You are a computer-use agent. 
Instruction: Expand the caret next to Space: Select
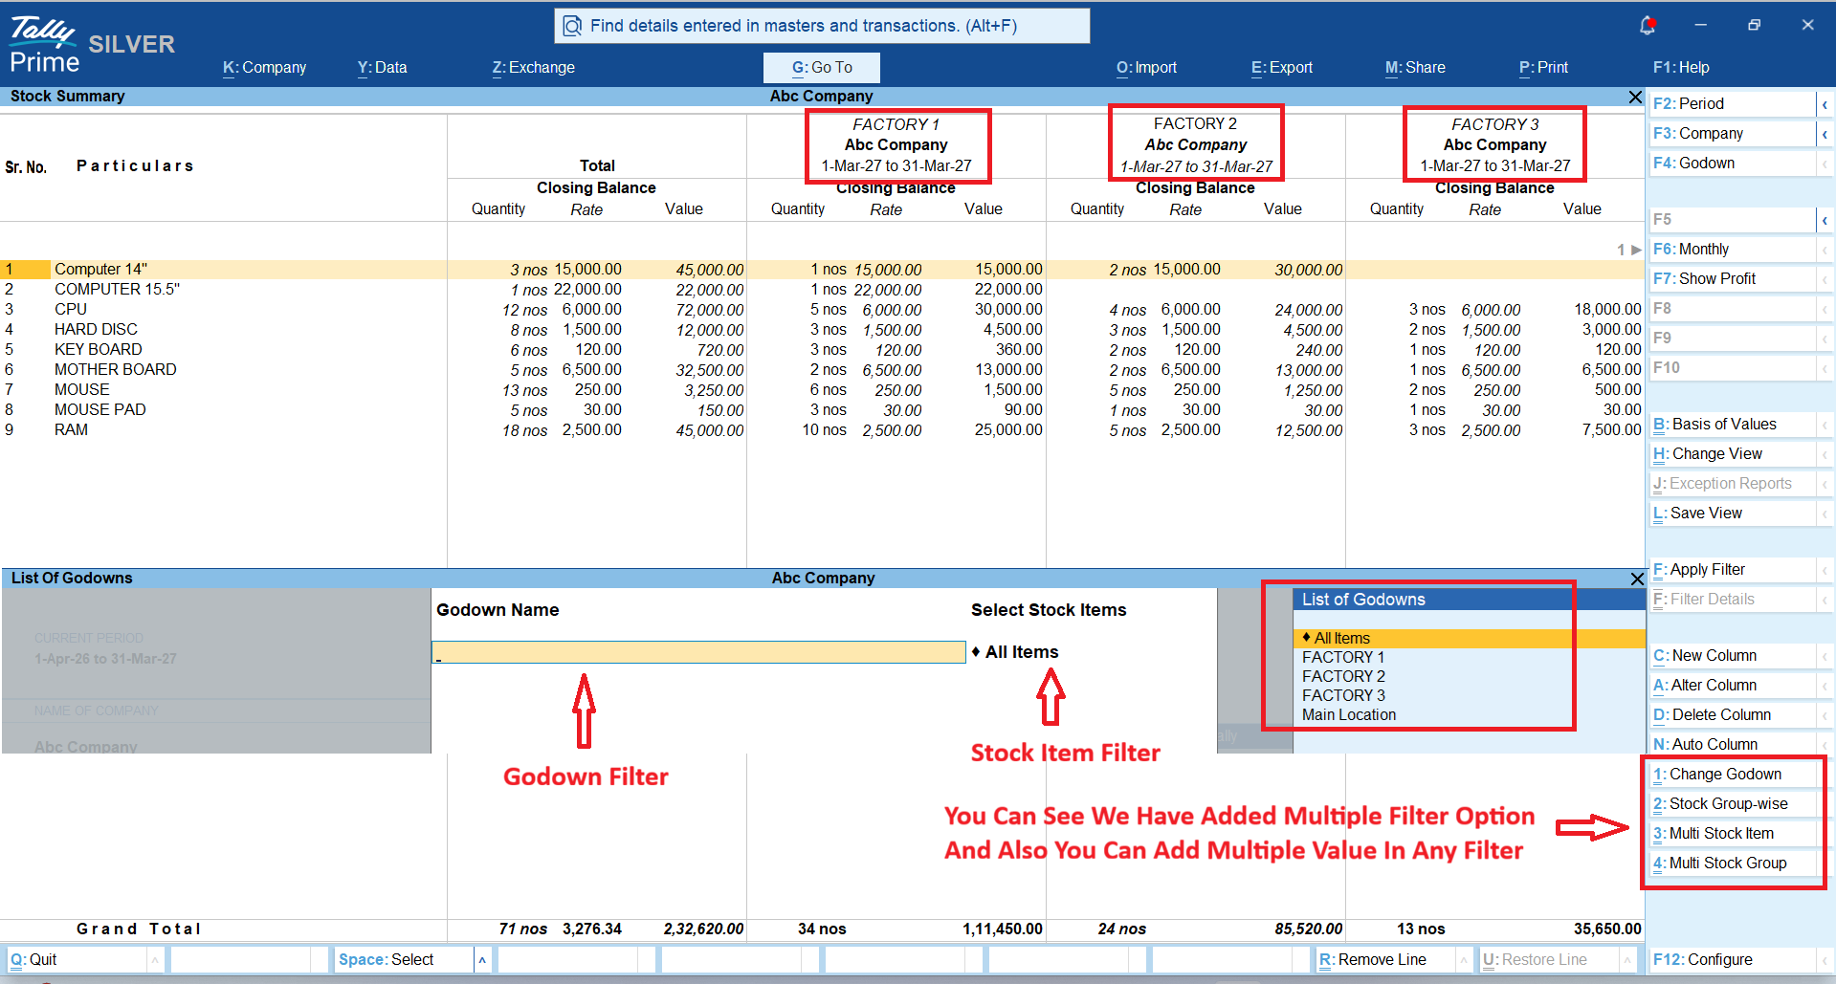pyautogui.click(x=482, y=959)
